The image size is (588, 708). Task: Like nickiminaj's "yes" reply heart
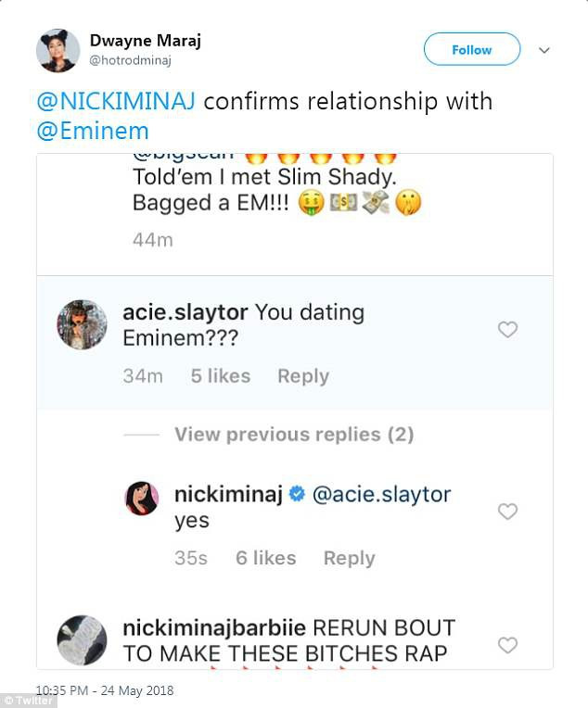(x=507, y=511)
